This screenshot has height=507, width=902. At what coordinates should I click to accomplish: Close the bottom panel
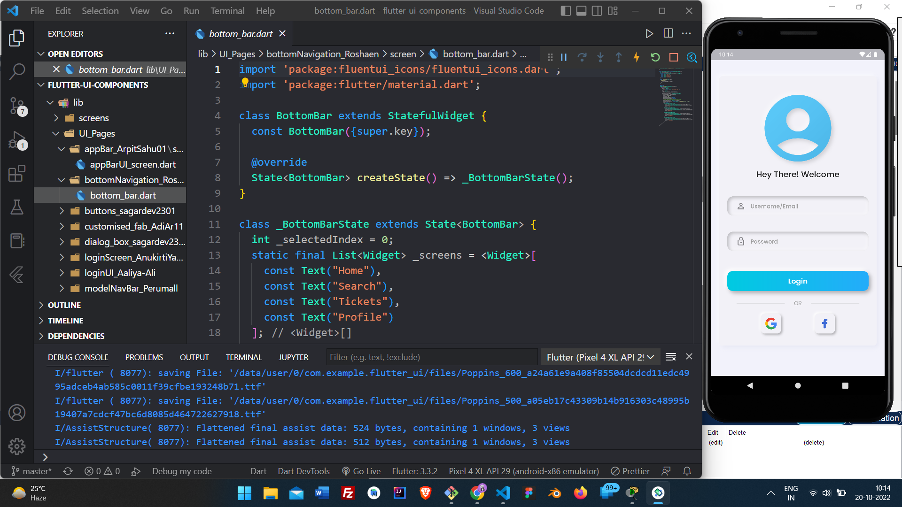(689, 357)
